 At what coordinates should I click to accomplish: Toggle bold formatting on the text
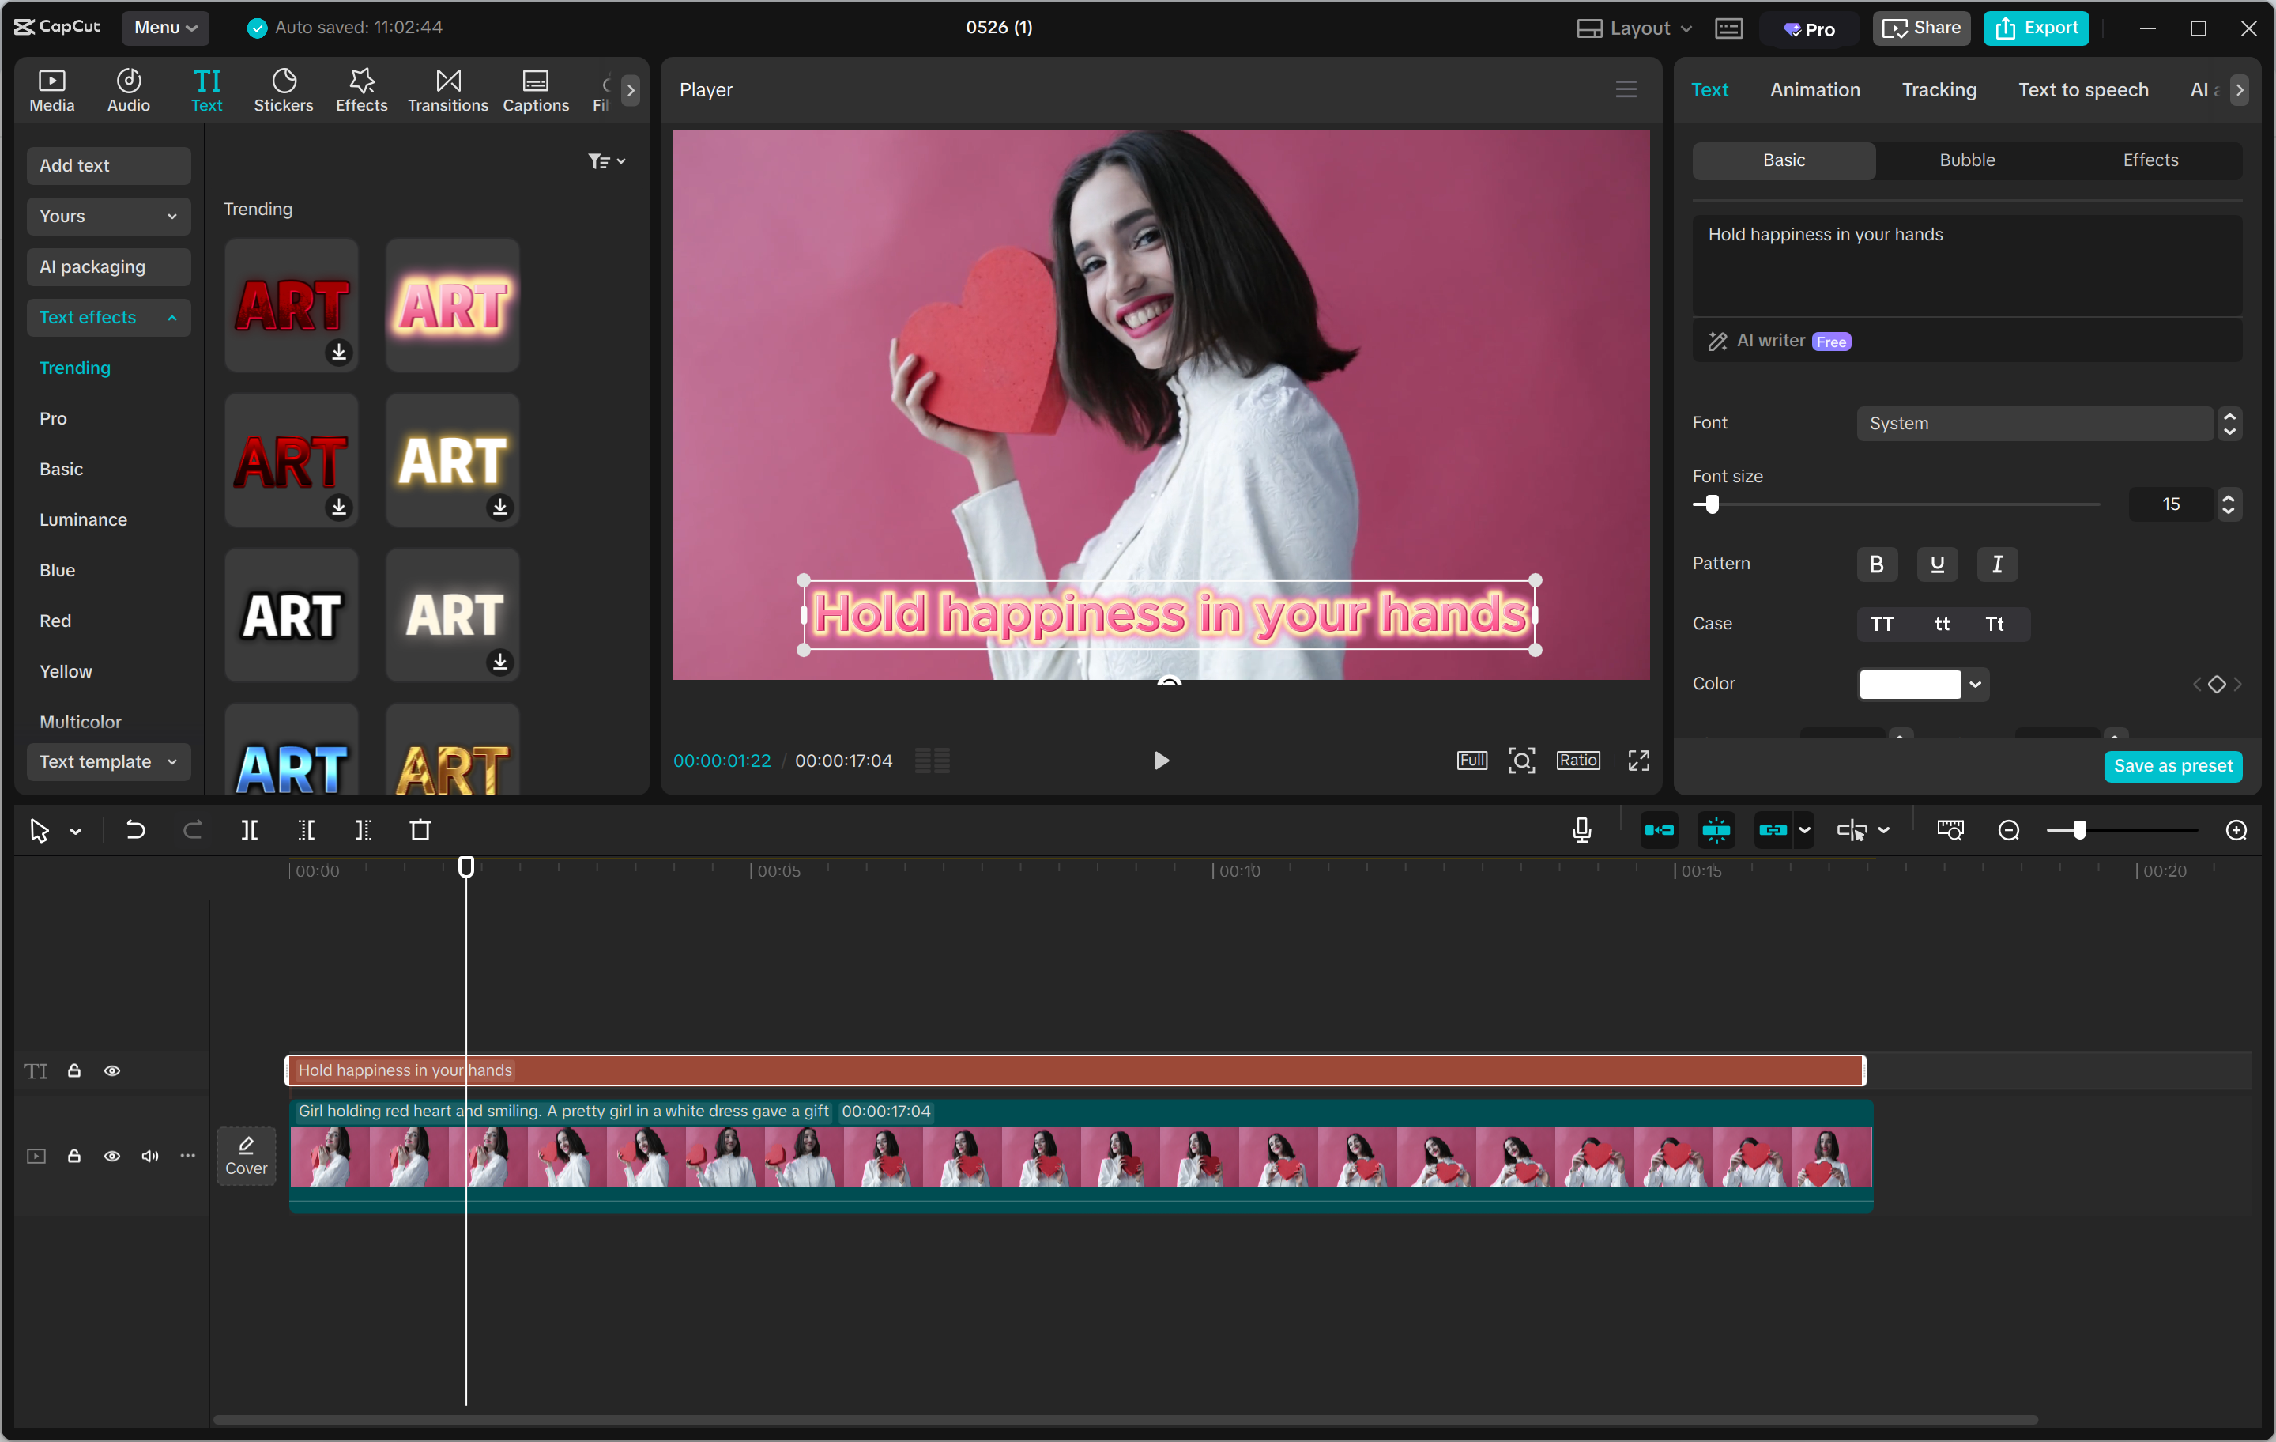coord(1877,564)
